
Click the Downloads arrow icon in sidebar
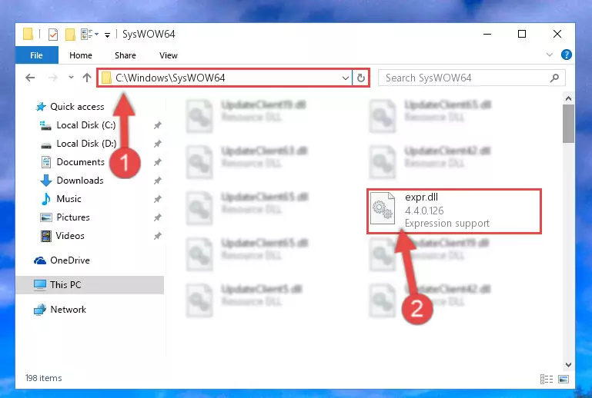(46, 181)
